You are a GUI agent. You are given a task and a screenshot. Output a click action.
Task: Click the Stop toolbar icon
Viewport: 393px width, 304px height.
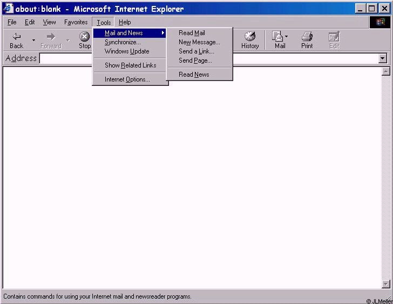pyautogui.click(x=84, y=37)
